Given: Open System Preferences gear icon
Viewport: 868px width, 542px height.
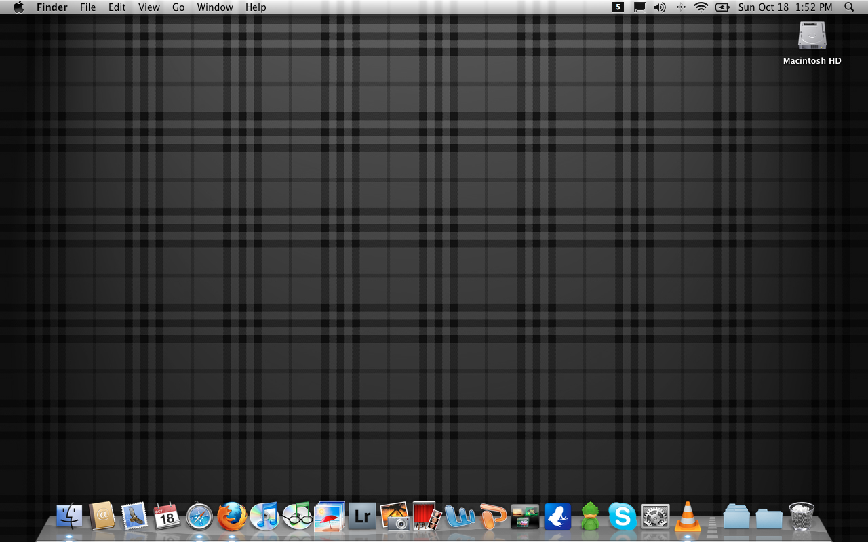Looking at the screenshot, I should pos(655,517).
